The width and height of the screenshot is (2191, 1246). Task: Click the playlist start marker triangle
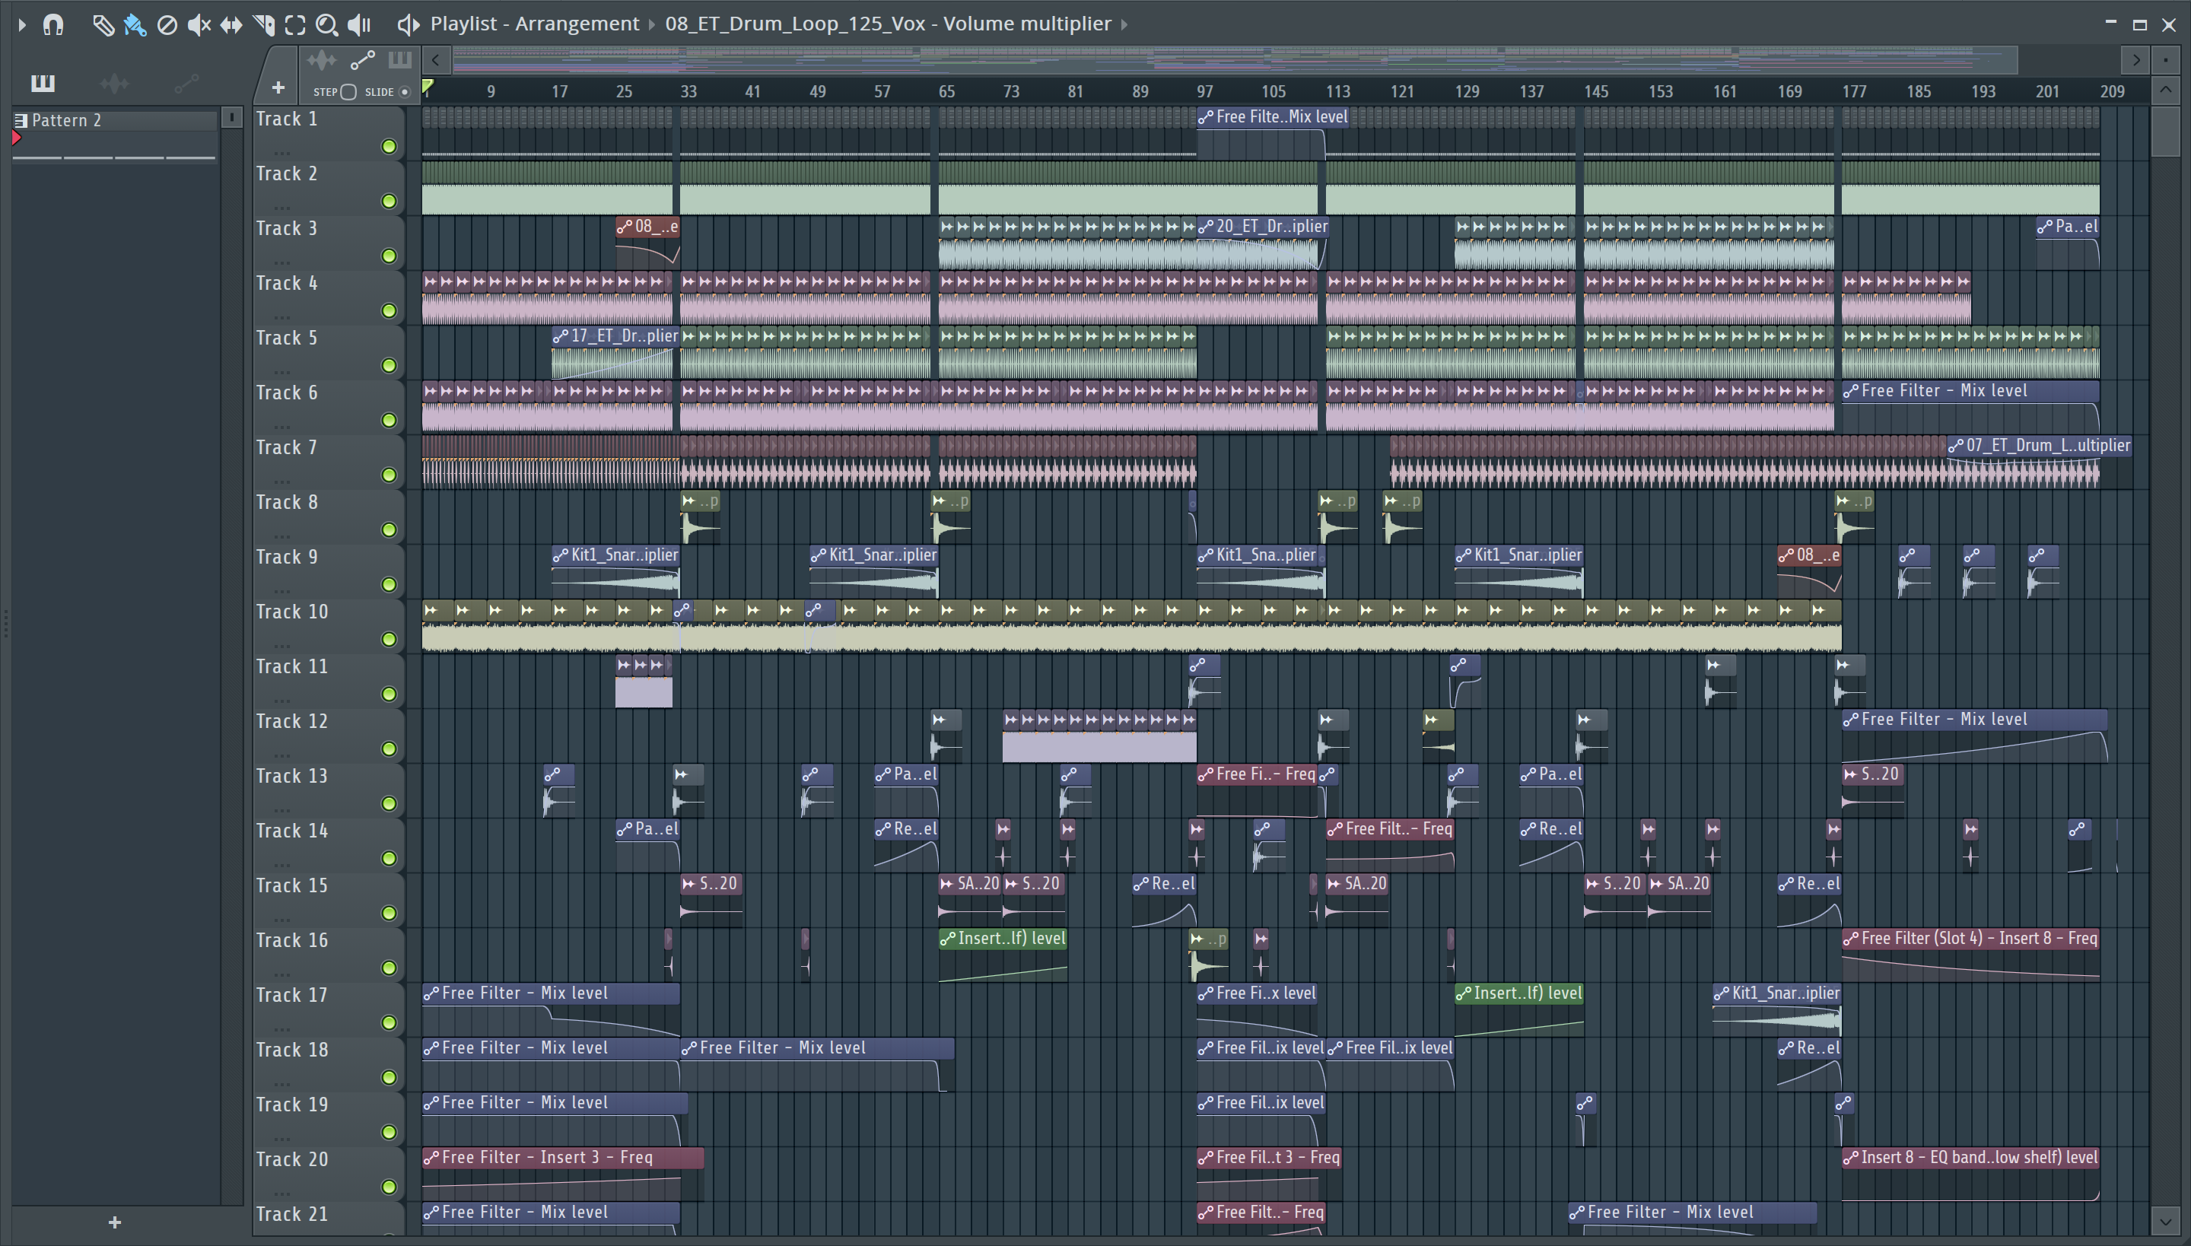tap(428, 87)
